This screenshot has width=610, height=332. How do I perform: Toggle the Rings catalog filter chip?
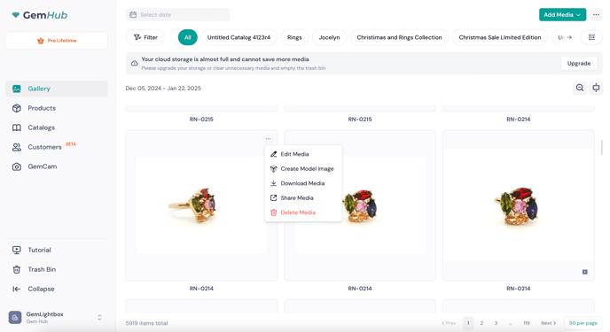click(294, 37)
